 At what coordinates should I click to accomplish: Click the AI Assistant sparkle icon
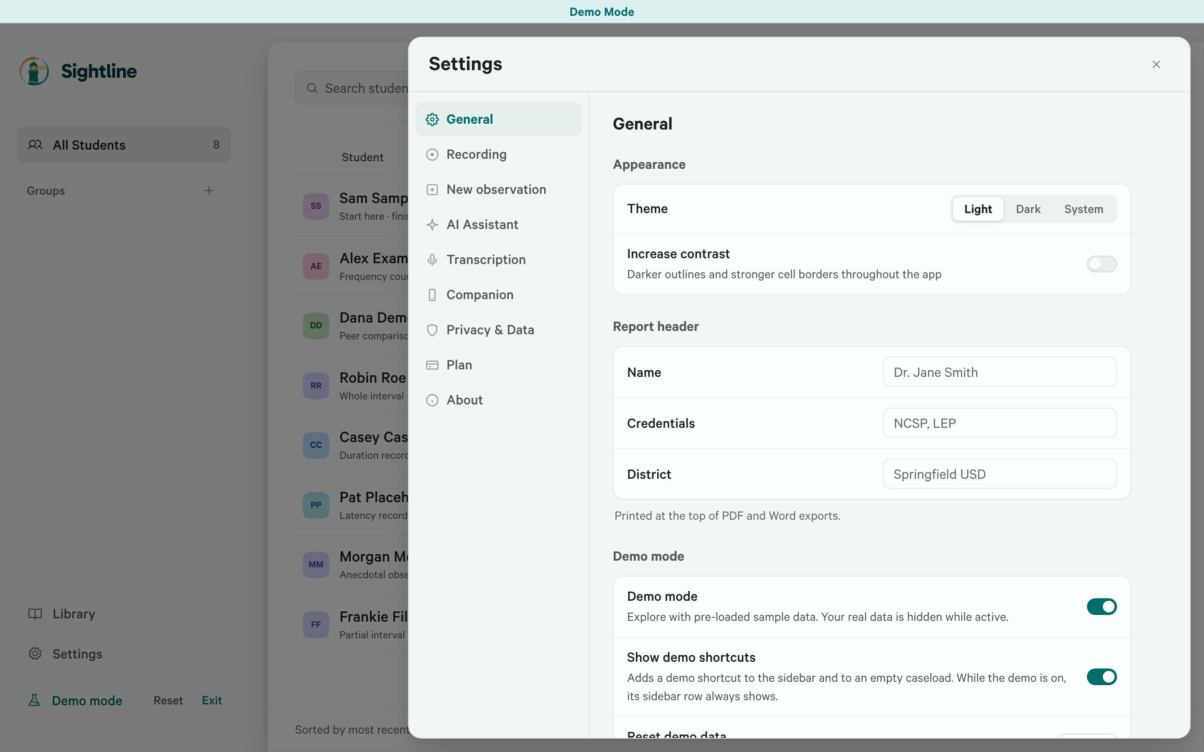point(432,225)
